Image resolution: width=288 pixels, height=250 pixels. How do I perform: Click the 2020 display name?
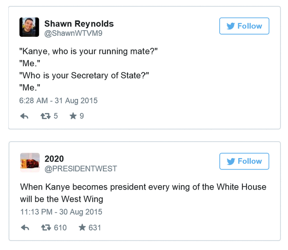click(x=54, y=158)
